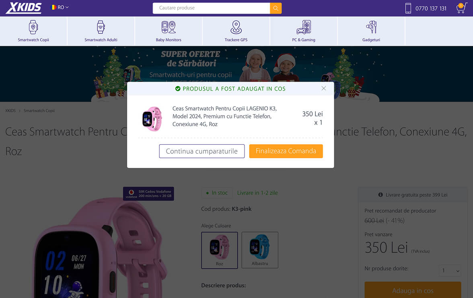
Task: Click the orange search magnifier button
Action: [276, 8]
